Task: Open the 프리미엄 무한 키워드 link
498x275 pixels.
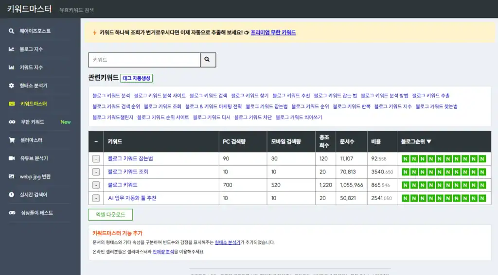Action: click(273, 33)
